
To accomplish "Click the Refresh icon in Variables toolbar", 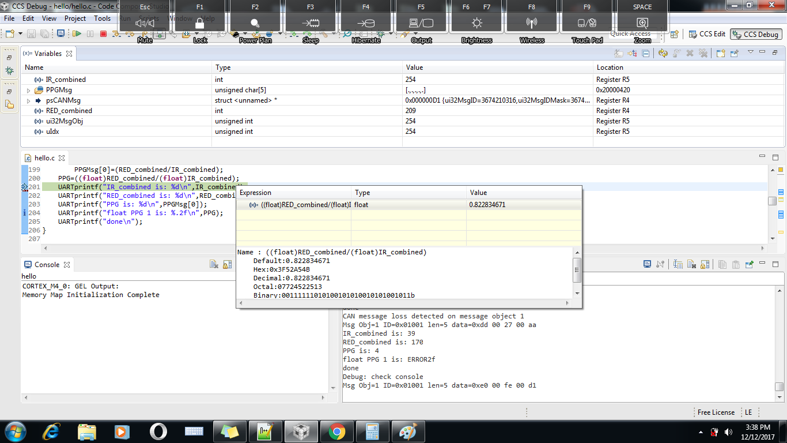I will [663, 54].
